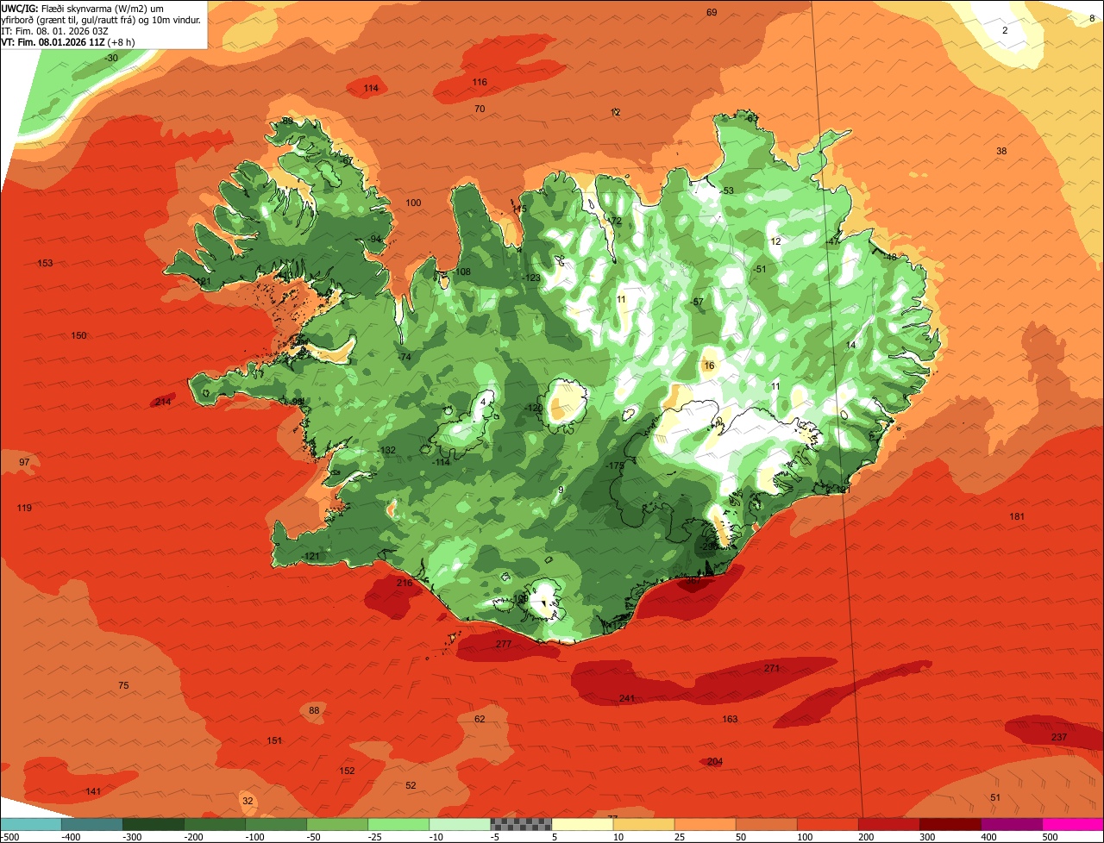This screenshot has height=843, width=1104.
Task: Click the map value 237
Action: (1059, 737)
